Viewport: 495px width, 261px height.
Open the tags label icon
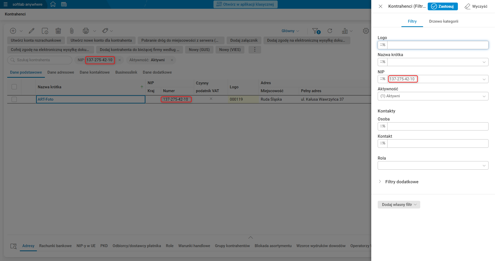click(105, 31)
